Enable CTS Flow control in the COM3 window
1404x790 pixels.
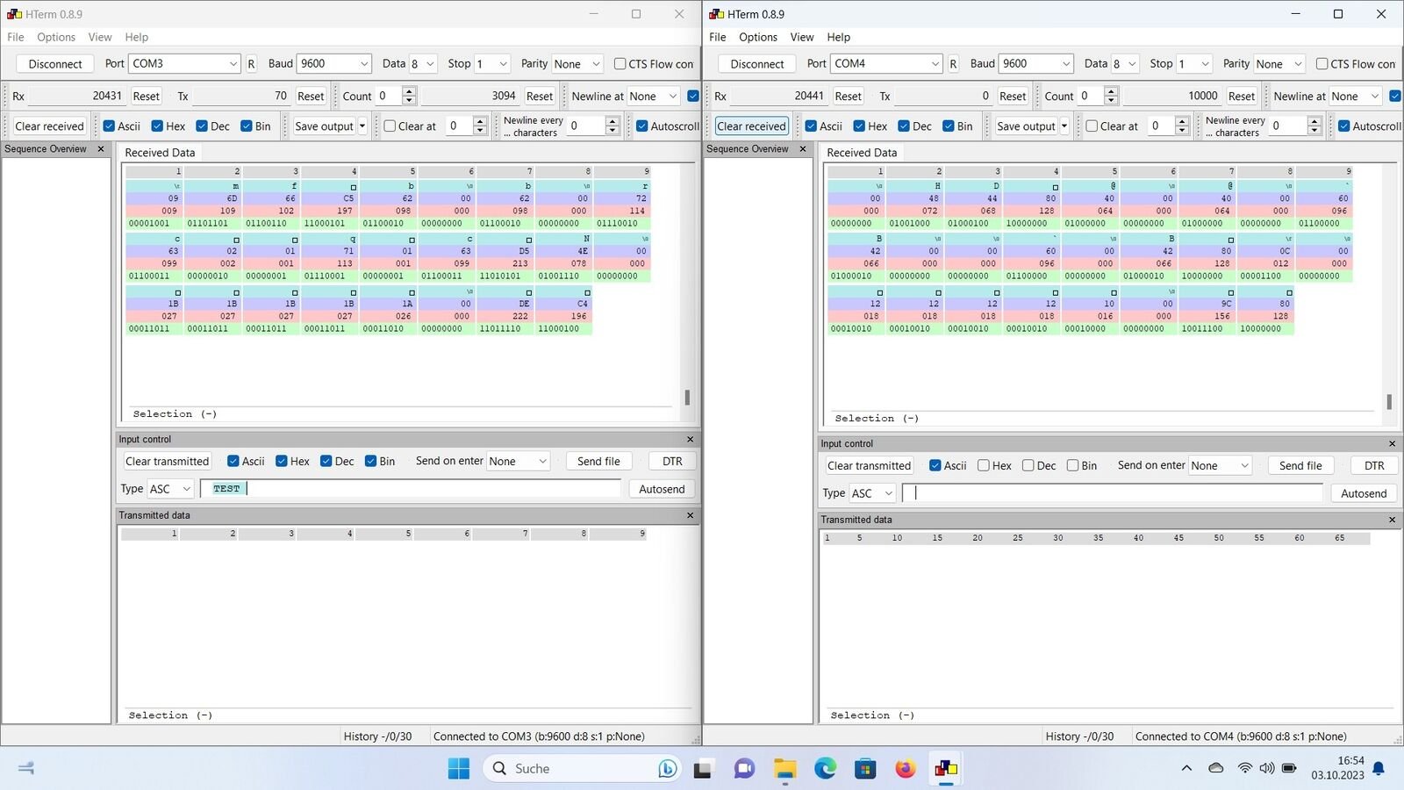point(620,64)
